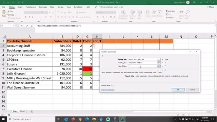Open Format as Table gallery
This screenshot has width=217, height=122.
(133, 15)
